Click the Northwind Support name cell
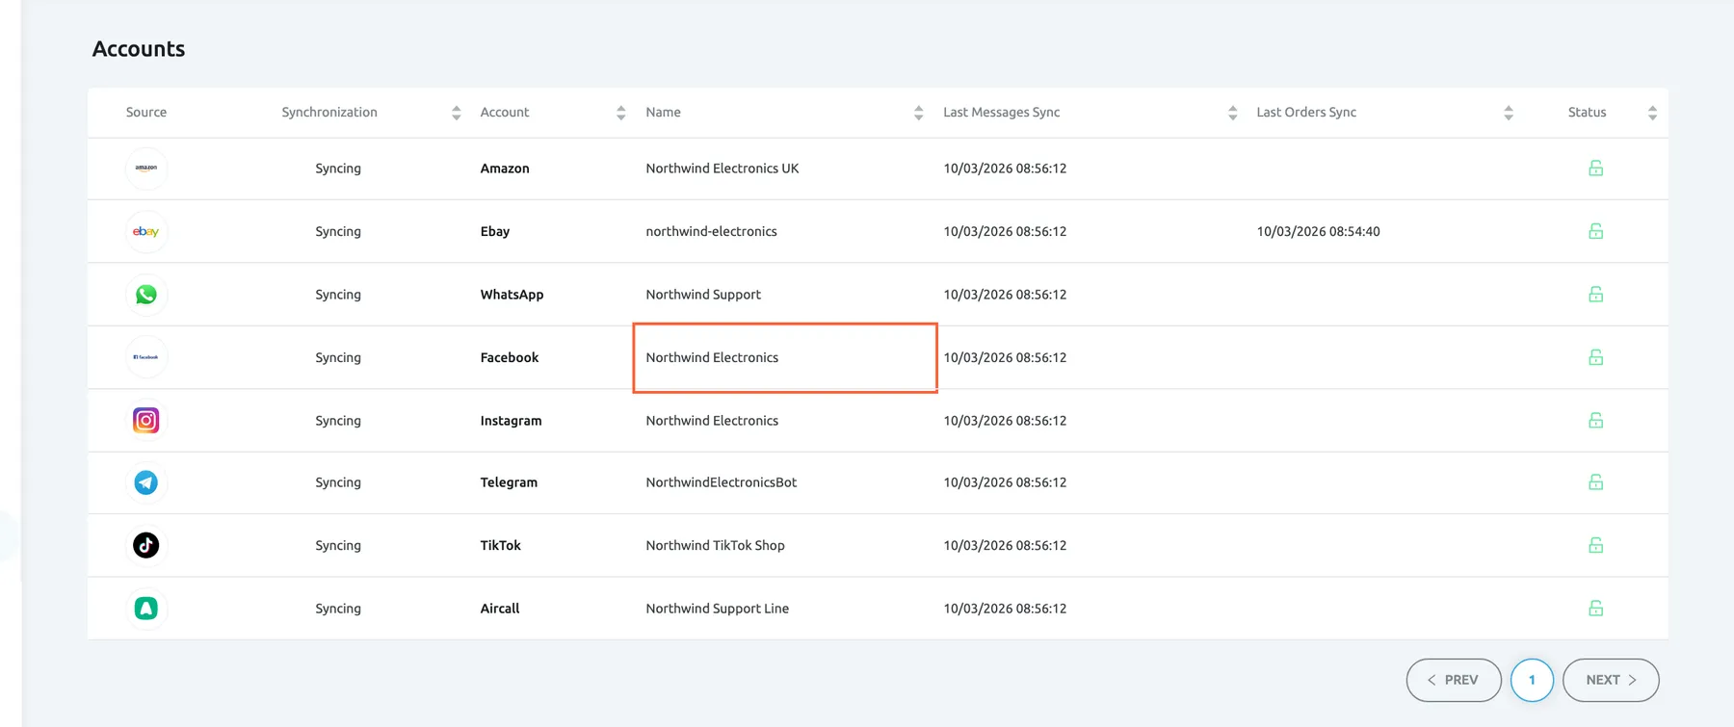 pyautogui.click(x=703, y=295)
